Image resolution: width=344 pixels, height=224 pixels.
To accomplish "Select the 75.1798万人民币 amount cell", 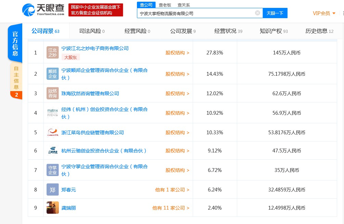I will [287, 74].
